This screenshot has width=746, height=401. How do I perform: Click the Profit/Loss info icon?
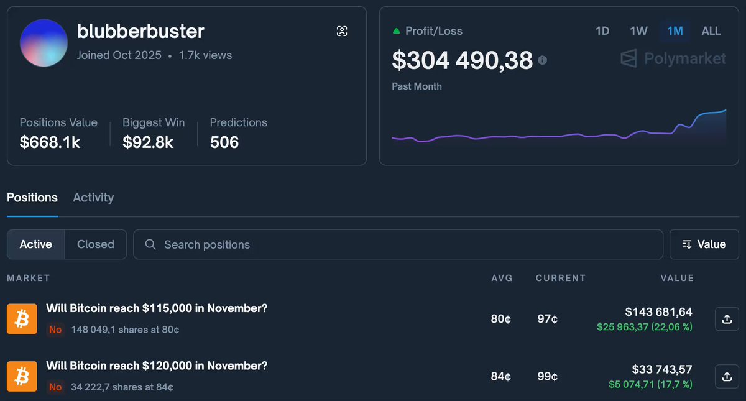(543, 60)
